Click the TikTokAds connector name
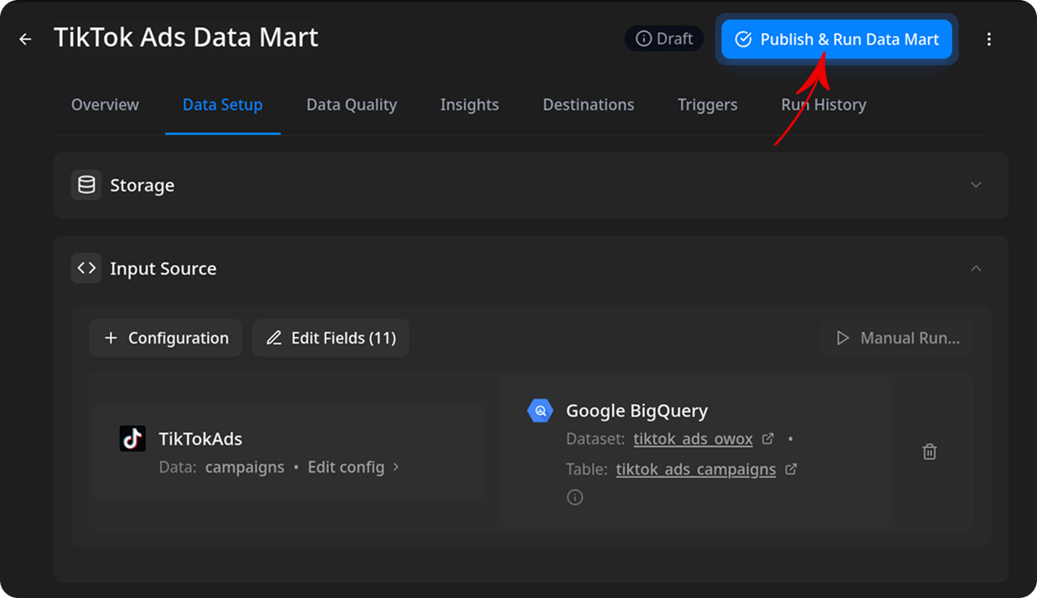1037x598 pixels. click(x=200, y=438)
